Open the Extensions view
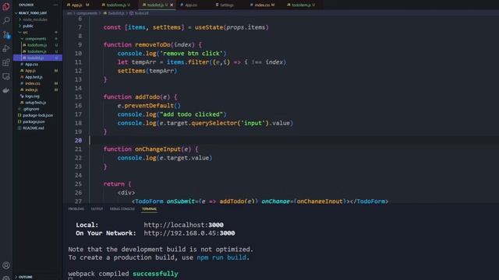The width and height of the screenshot is (499, 280). (x=6, y=62)
